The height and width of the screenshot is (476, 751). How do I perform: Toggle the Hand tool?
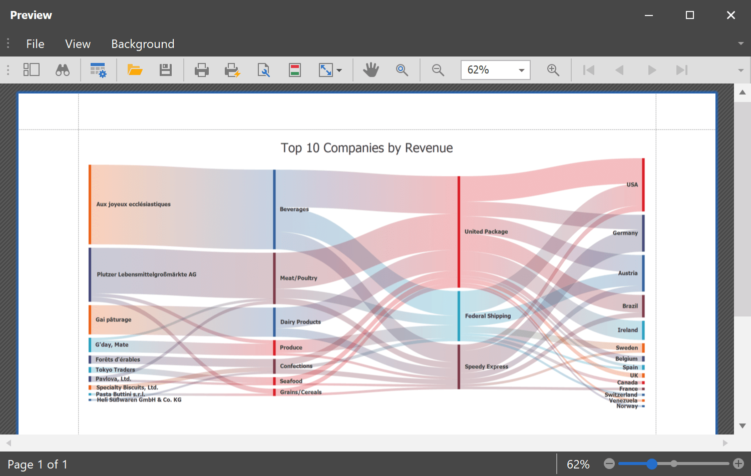[x=371, y=70]
